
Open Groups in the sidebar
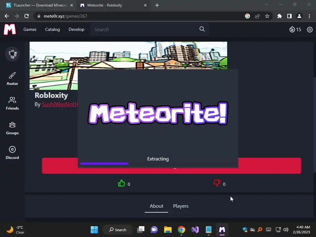click(12, 128)
